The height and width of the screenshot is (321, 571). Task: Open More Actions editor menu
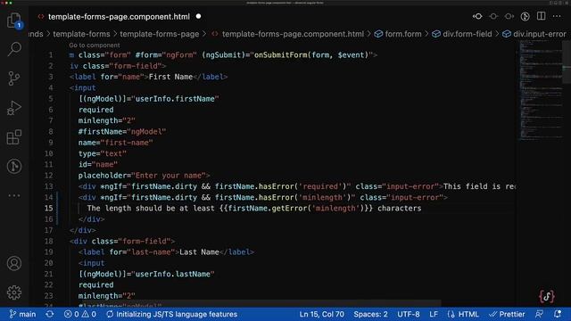(557, 16)
